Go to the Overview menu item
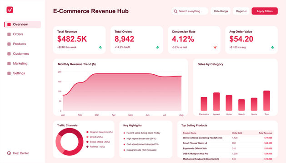 coord(22,24)
